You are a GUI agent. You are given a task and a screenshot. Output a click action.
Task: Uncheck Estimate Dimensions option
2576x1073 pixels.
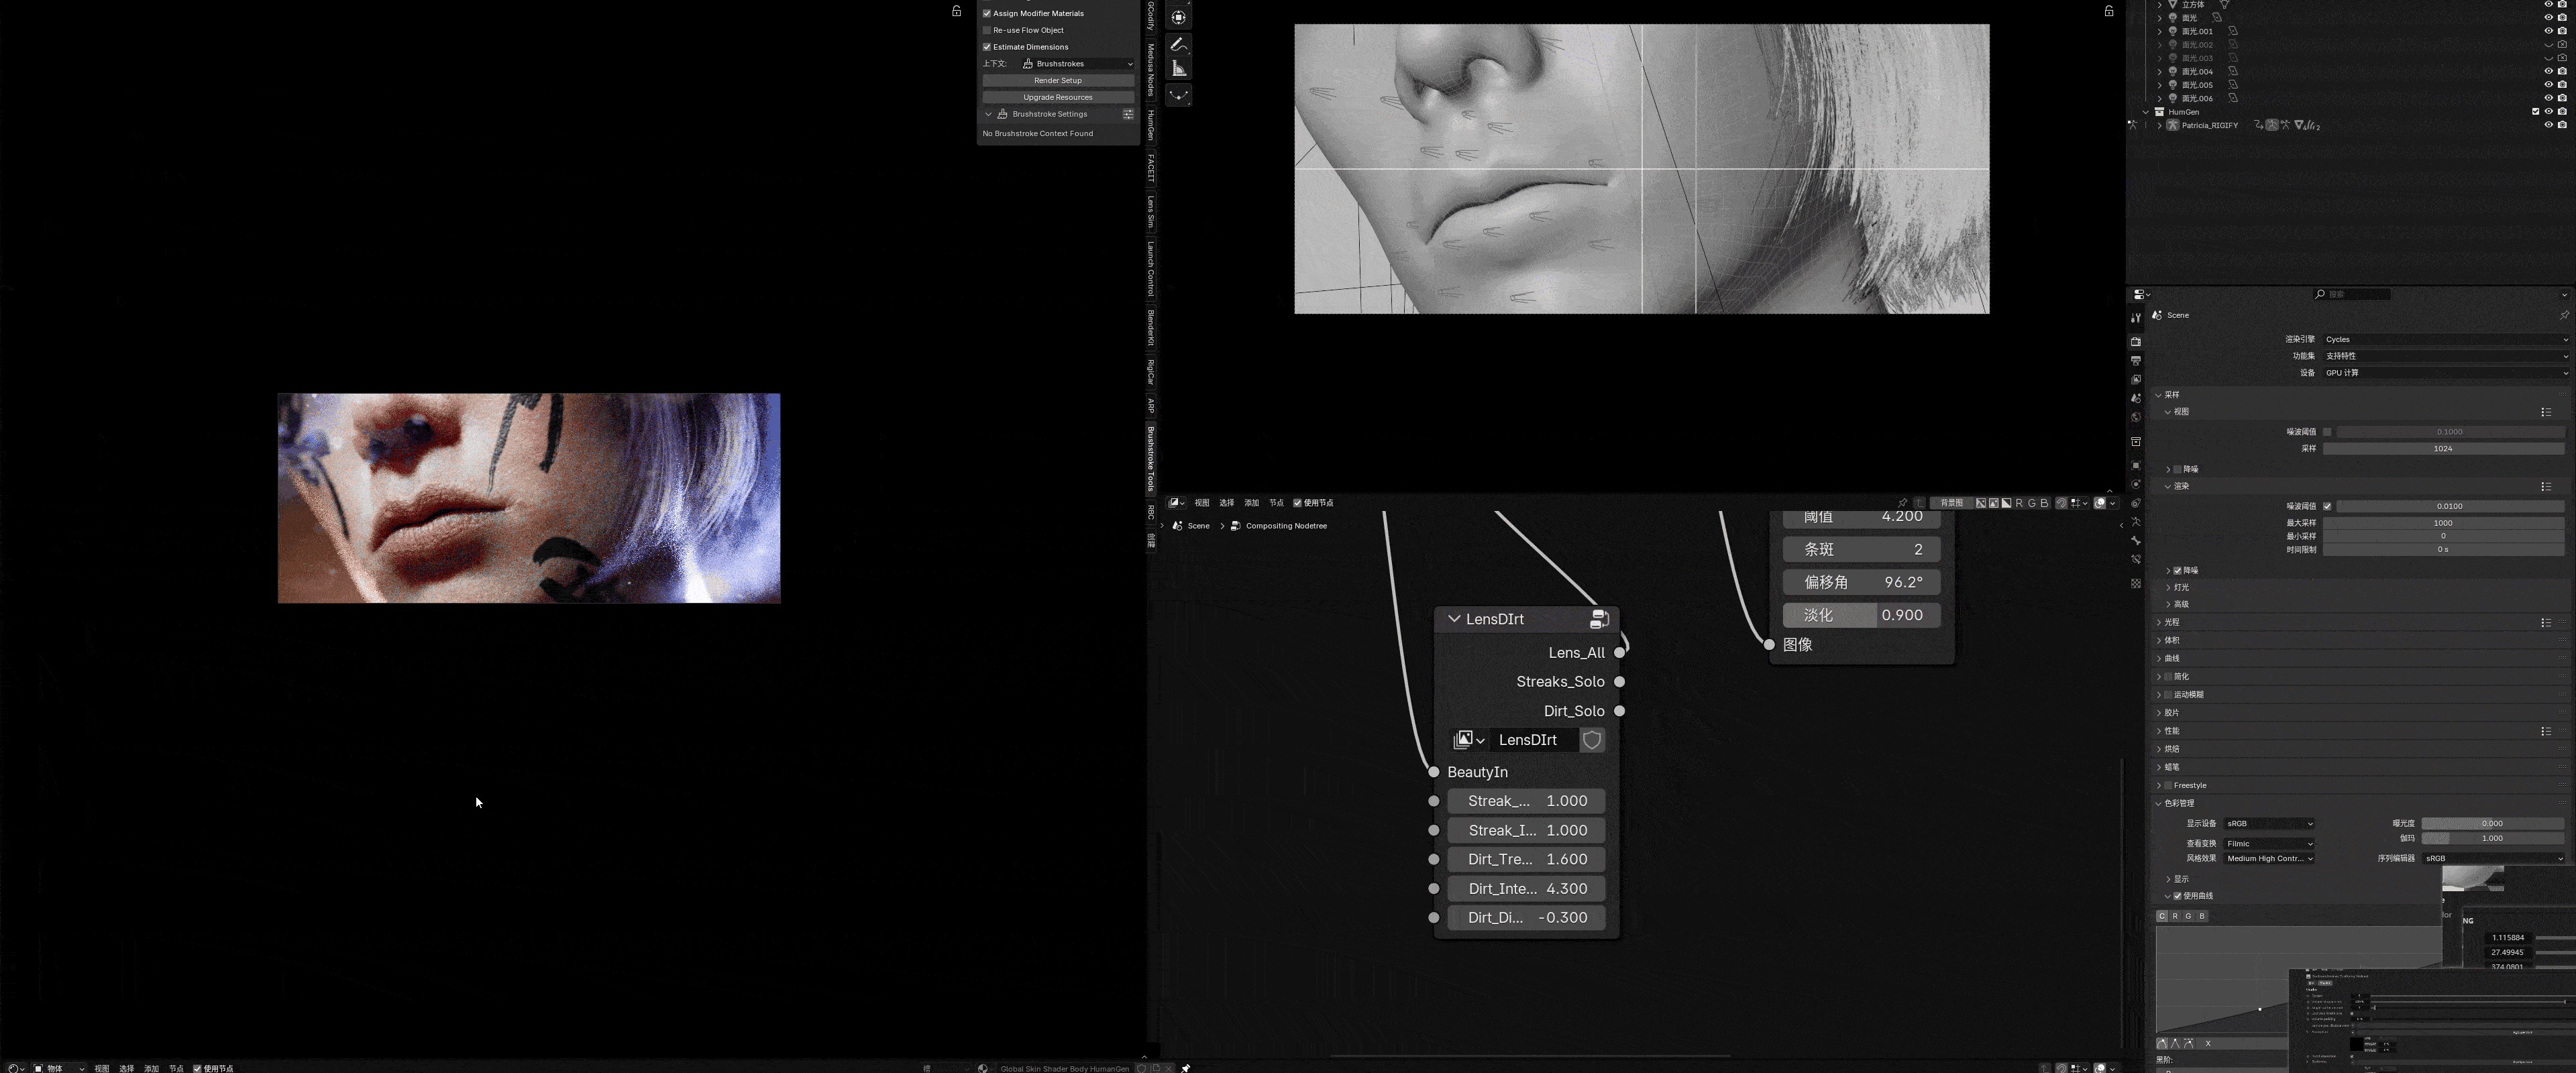click(x=987, y=47)
